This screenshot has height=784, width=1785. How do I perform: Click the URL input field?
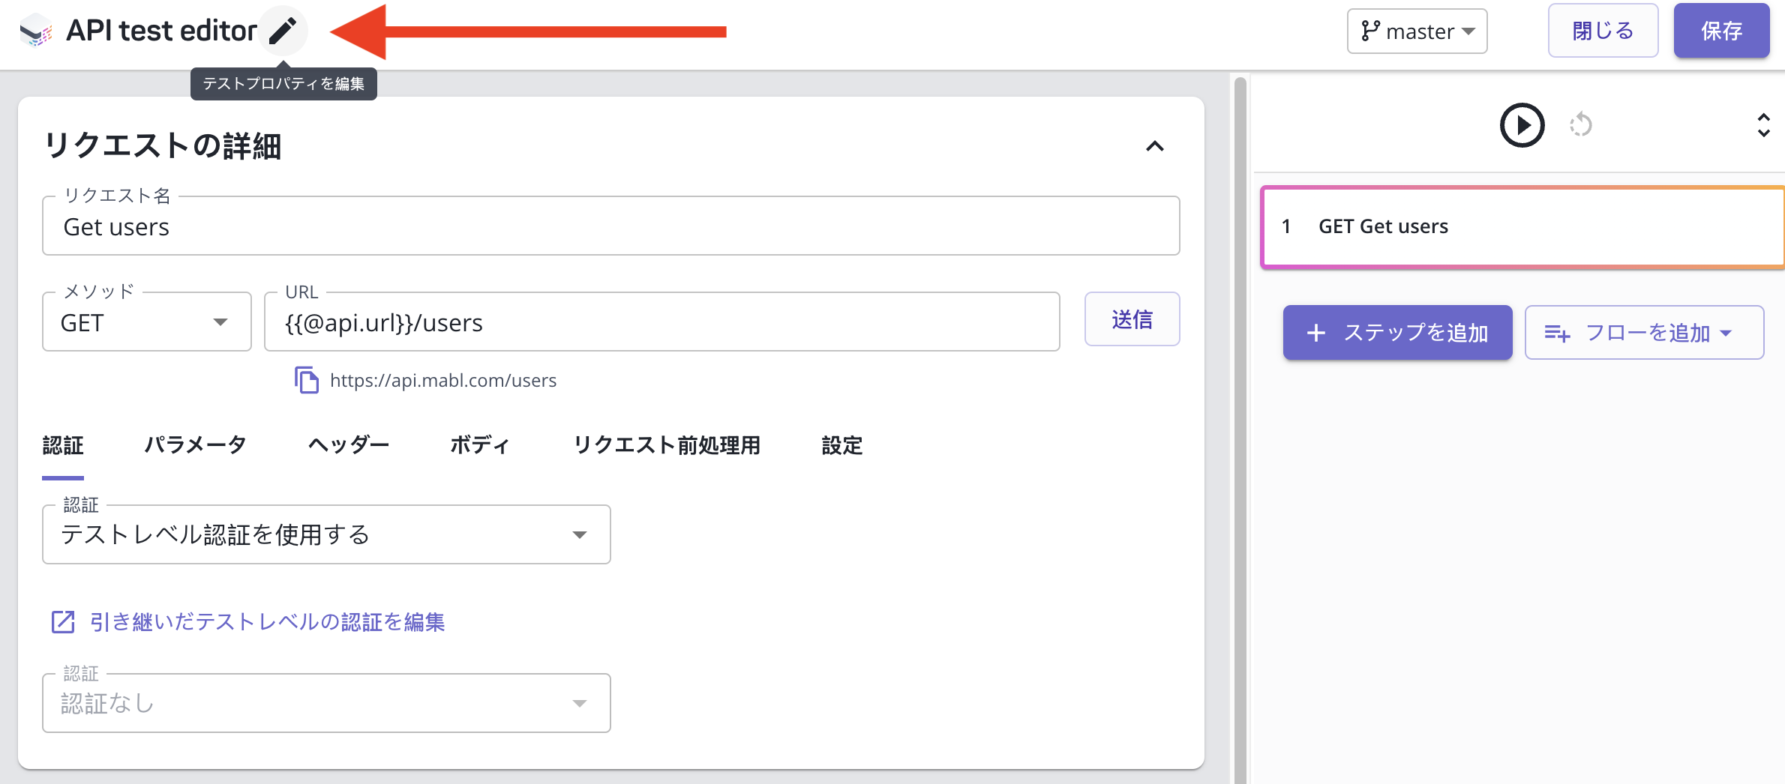coord(662,322)
